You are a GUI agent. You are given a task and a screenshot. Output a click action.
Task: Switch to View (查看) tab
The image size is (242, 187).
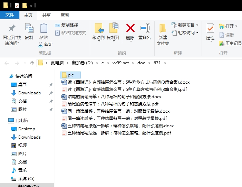point(65,15)
